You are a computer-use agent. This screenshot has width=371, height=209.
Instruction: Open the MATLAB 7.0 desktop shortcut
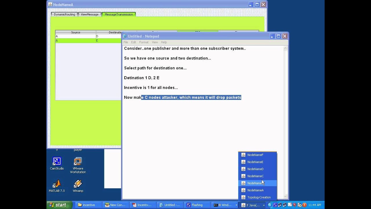pyautogui.click(x=57, y=186)
